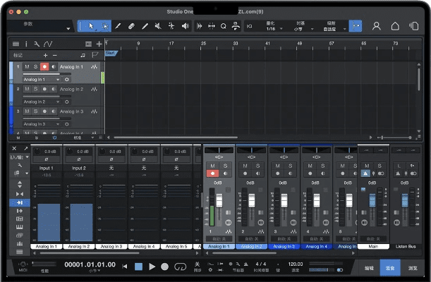431x282 pixels.
Task: Select the Listen speaker tool
Action: 185,26
